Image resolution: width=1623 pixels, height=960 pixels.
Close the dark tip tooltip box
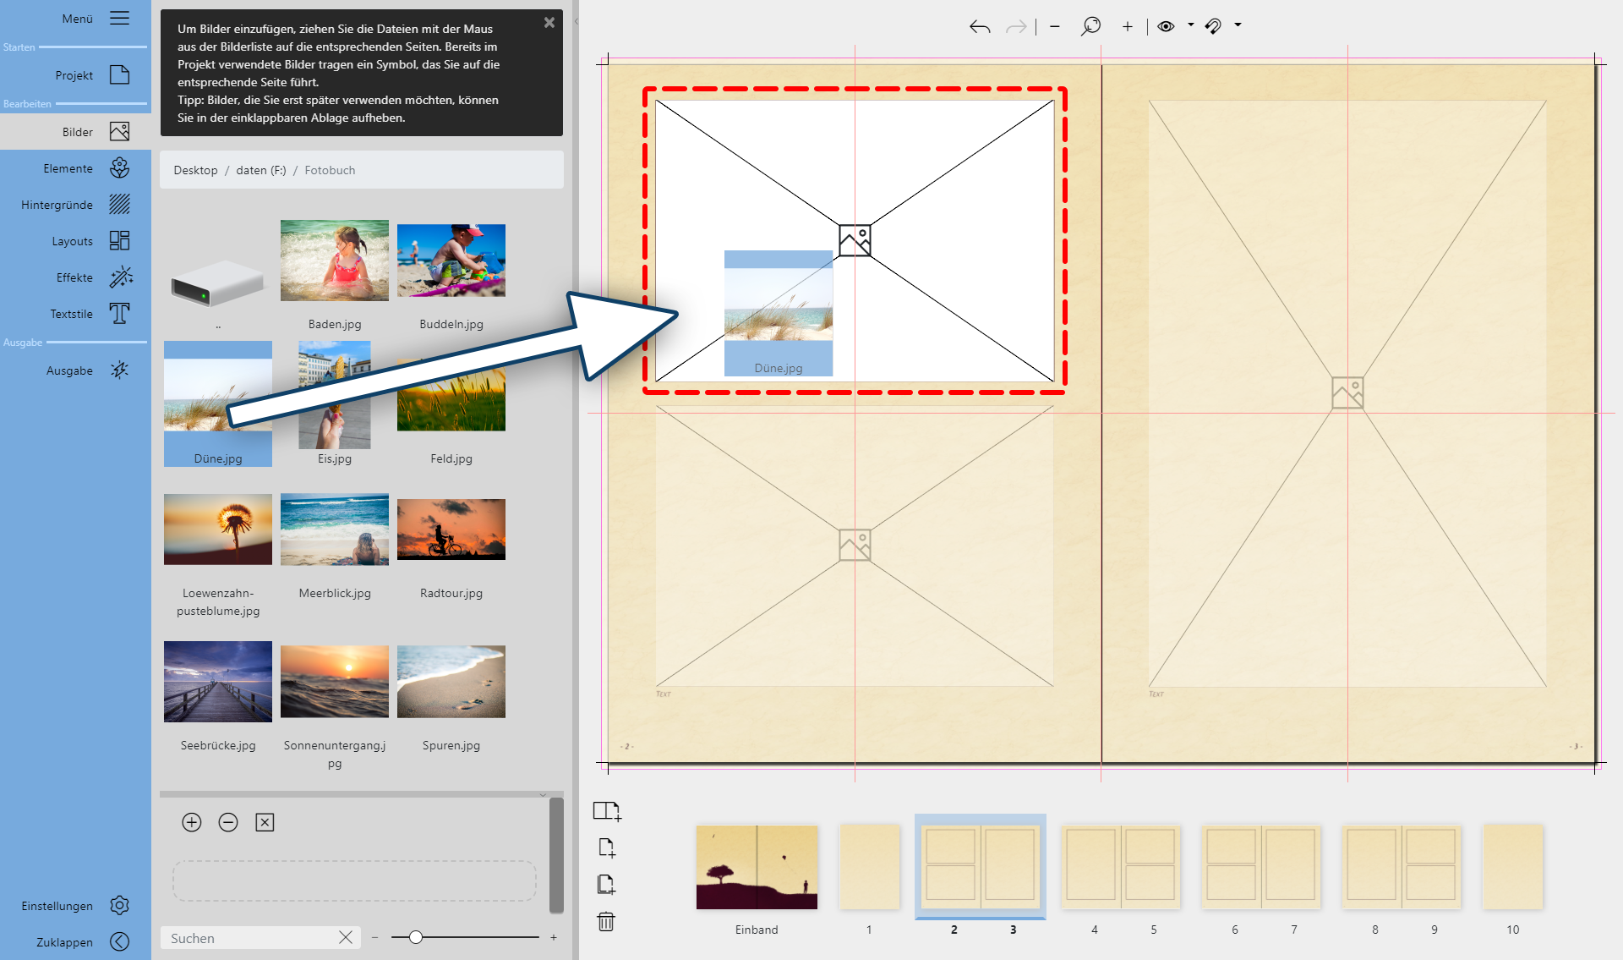pos(549,23)
